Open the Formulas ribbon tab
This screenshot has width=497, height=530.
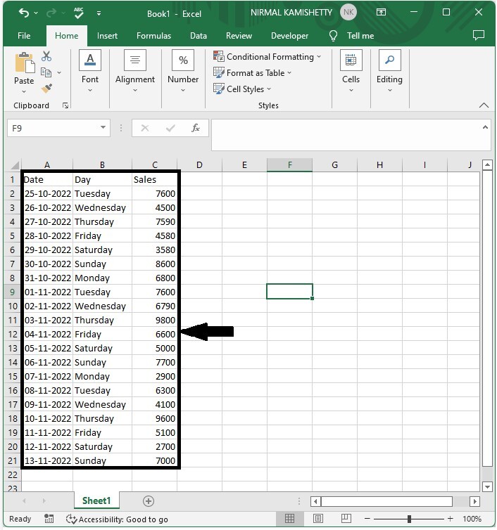(153, 36)
